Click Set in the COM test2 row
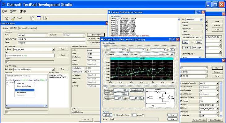The width and height of the screenshot is (226, 123). 141,98
